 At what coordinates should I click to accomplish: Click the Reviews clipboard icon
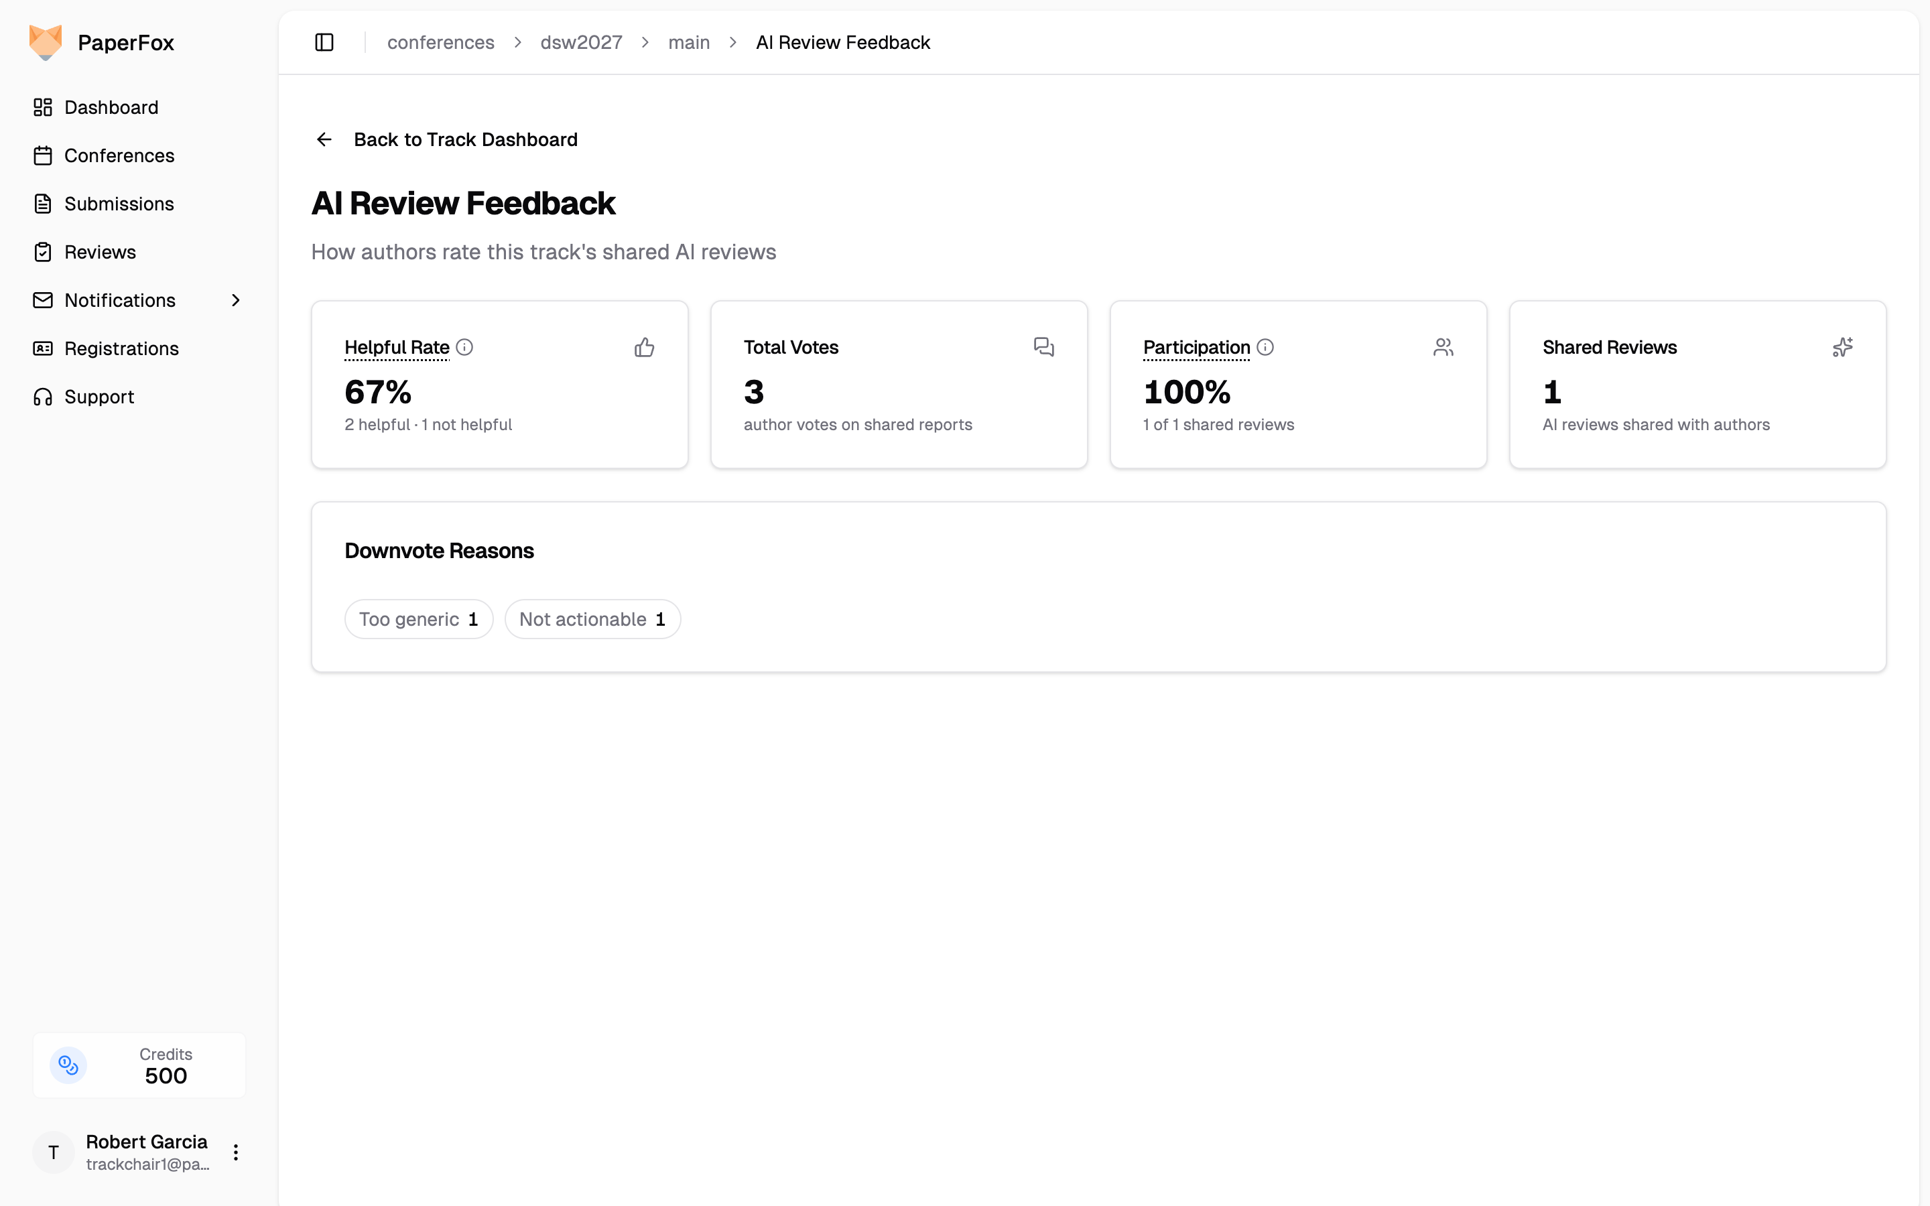click(43, 252)
